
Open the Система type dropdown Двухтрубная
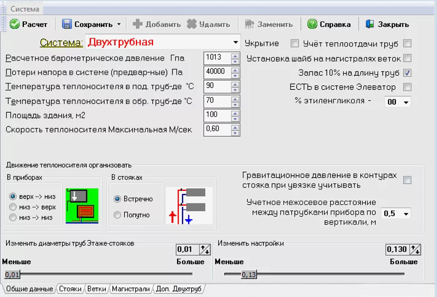pos(235,42)
